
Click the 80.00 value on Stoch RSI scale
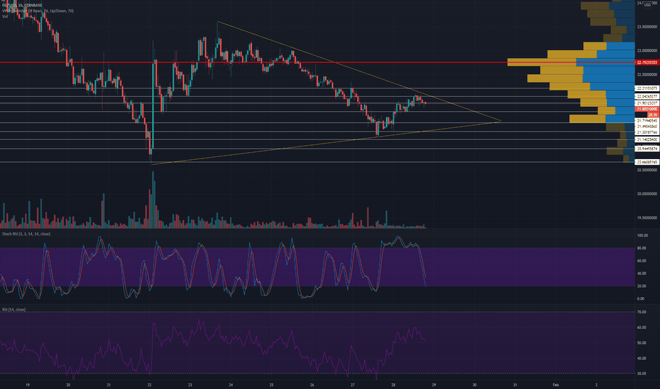click(x=641, y=248)
